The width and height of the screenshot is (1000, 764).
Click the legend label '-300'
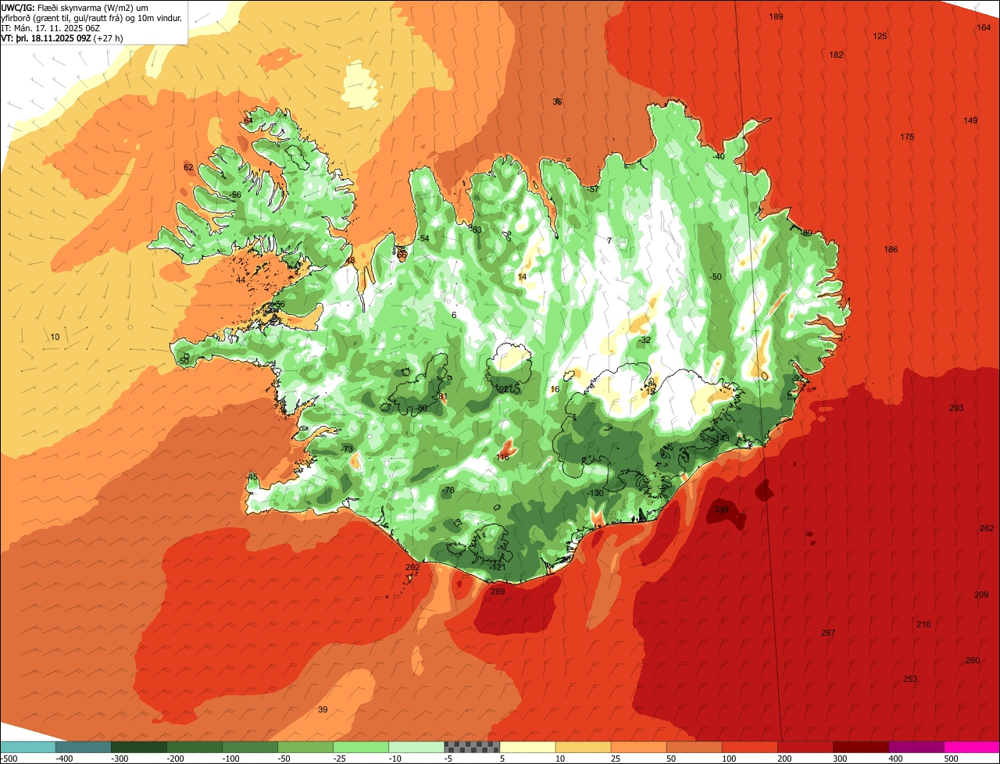click(x=120, y=759)
